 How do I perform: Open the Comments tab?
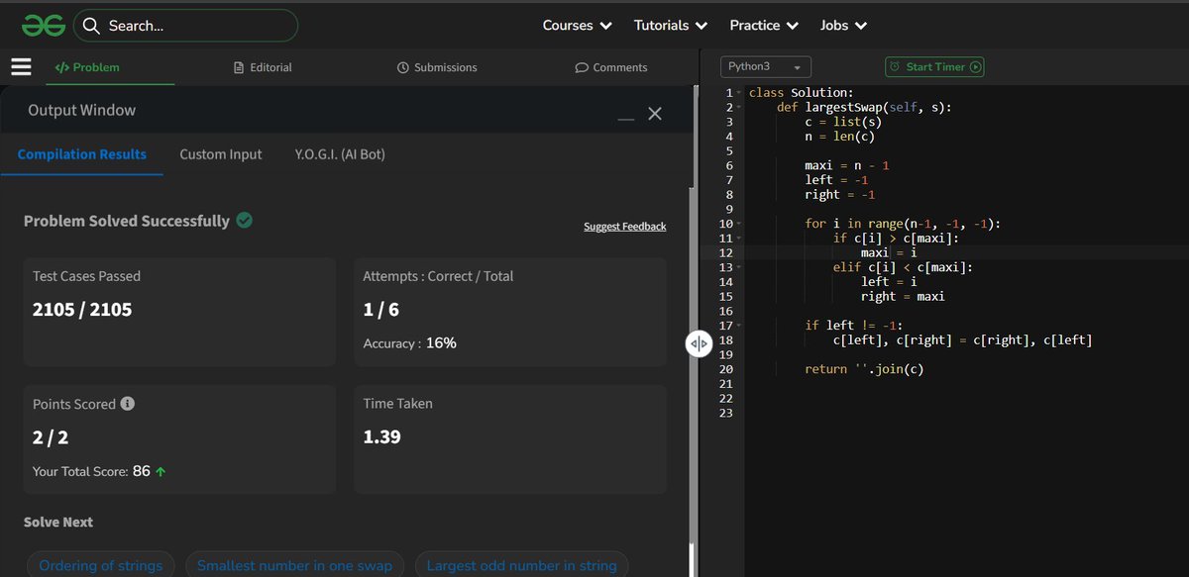(611, 67)
